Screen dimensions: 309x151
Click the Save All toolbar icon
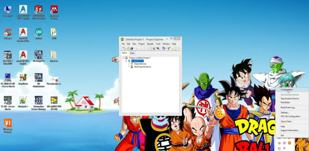point(132,48)
